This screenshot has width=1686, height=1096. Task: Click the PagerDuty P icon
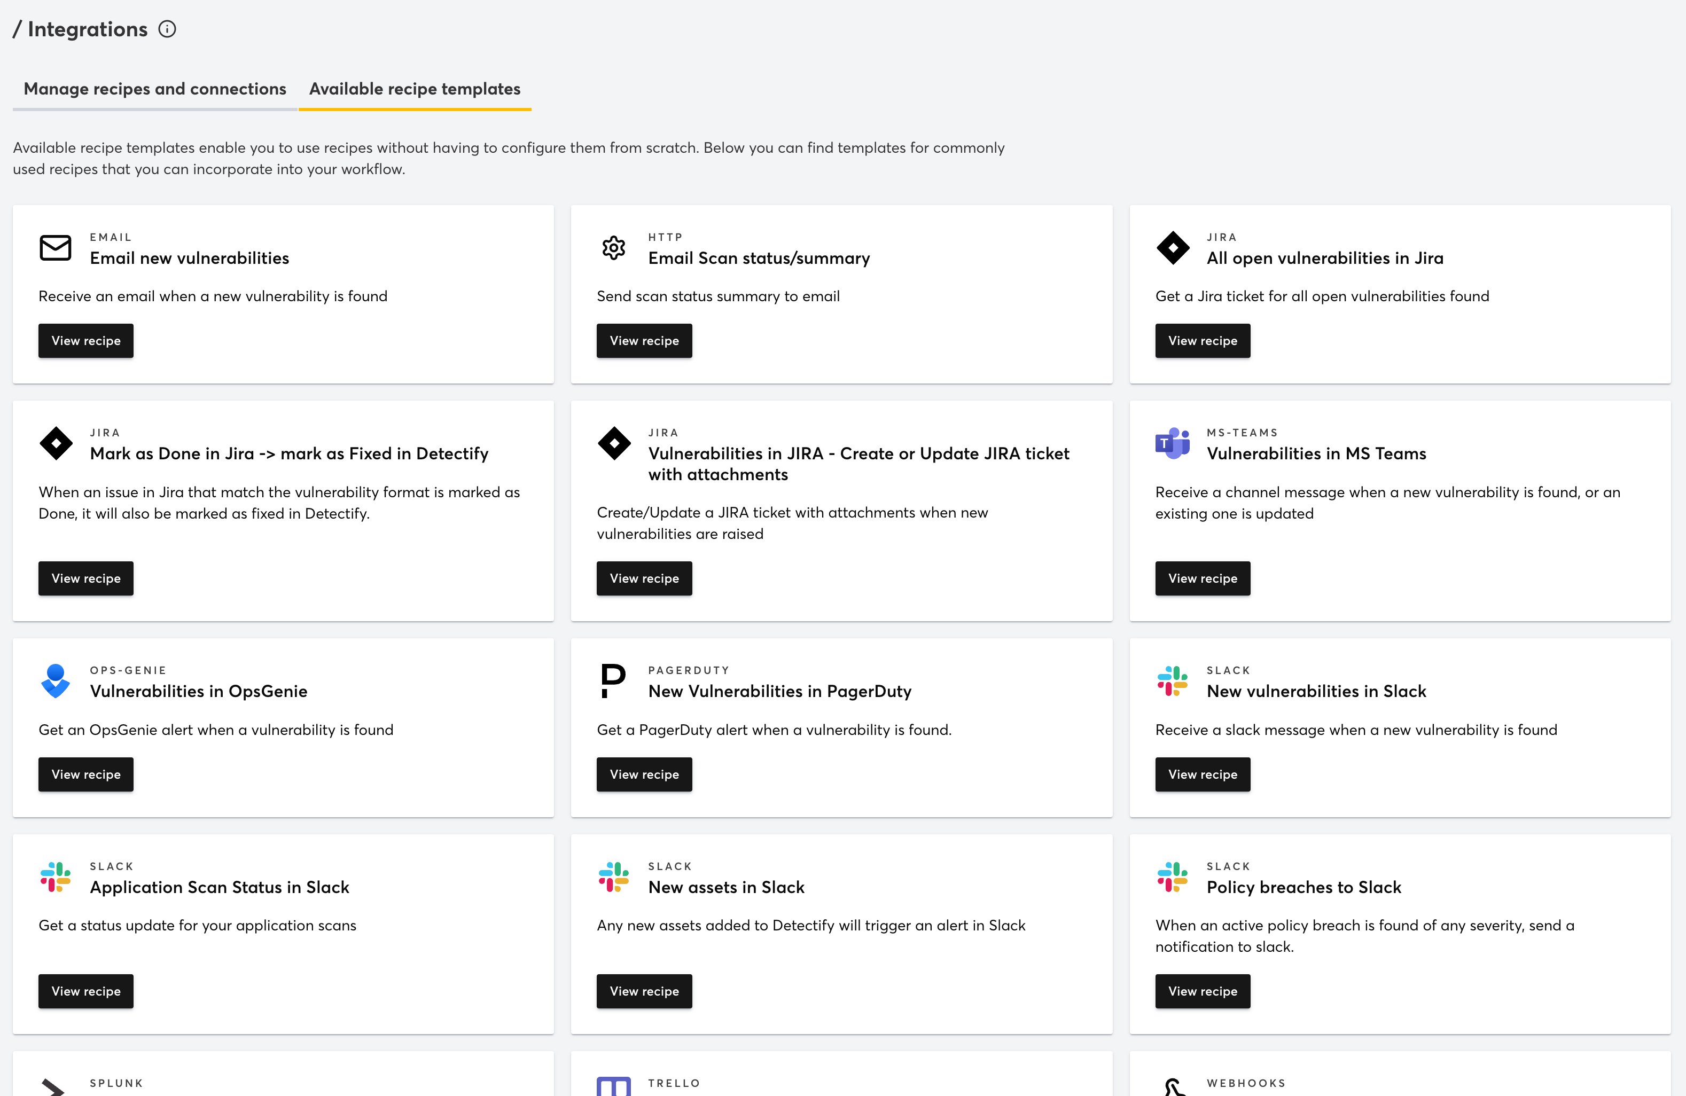(x=613, y=681)
